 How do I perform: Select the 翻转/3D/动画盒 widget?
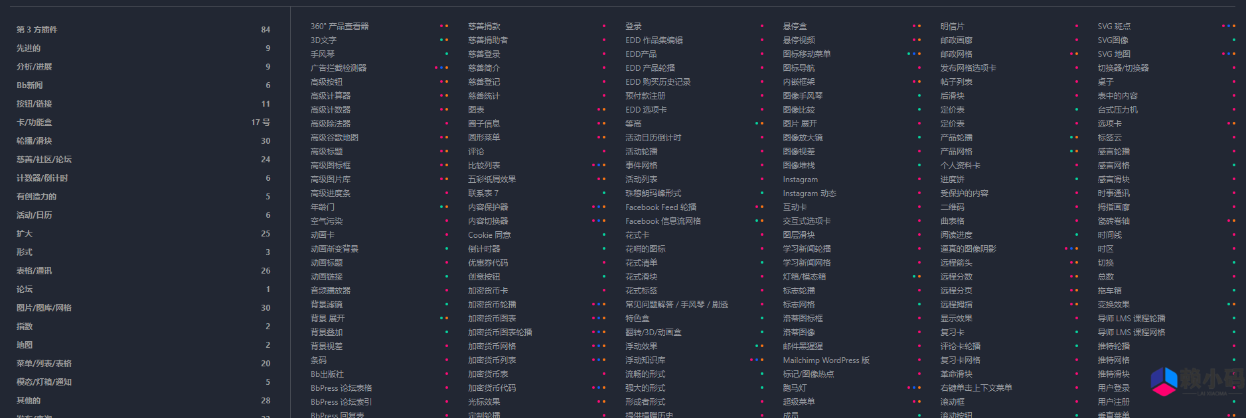pos(653,333)
